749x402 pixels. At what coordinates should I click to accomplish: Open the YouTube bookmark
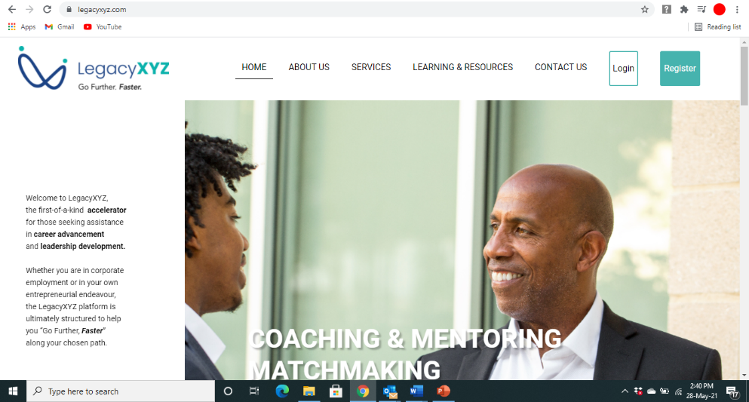point(103,26)
